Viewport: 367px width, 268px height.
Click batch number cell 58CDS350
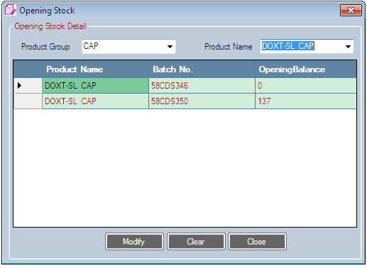(x=202, y=101)
